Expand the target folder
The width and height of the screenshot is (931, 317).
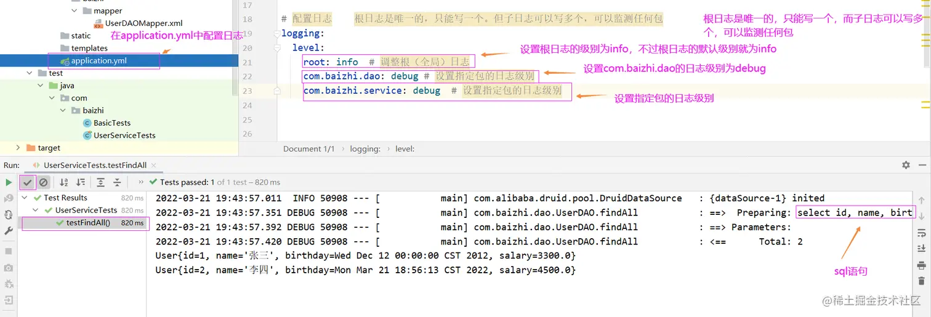point(18,148)
